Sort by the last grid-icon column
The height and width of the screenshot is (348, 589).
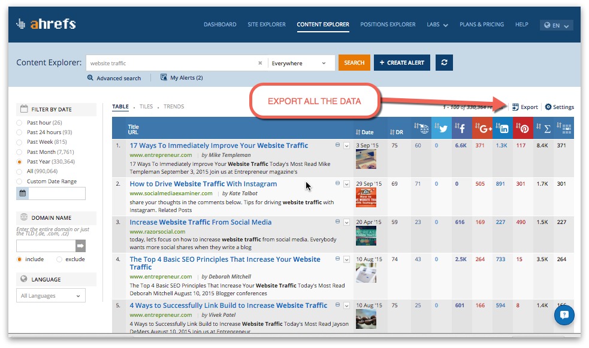point(564,128)
